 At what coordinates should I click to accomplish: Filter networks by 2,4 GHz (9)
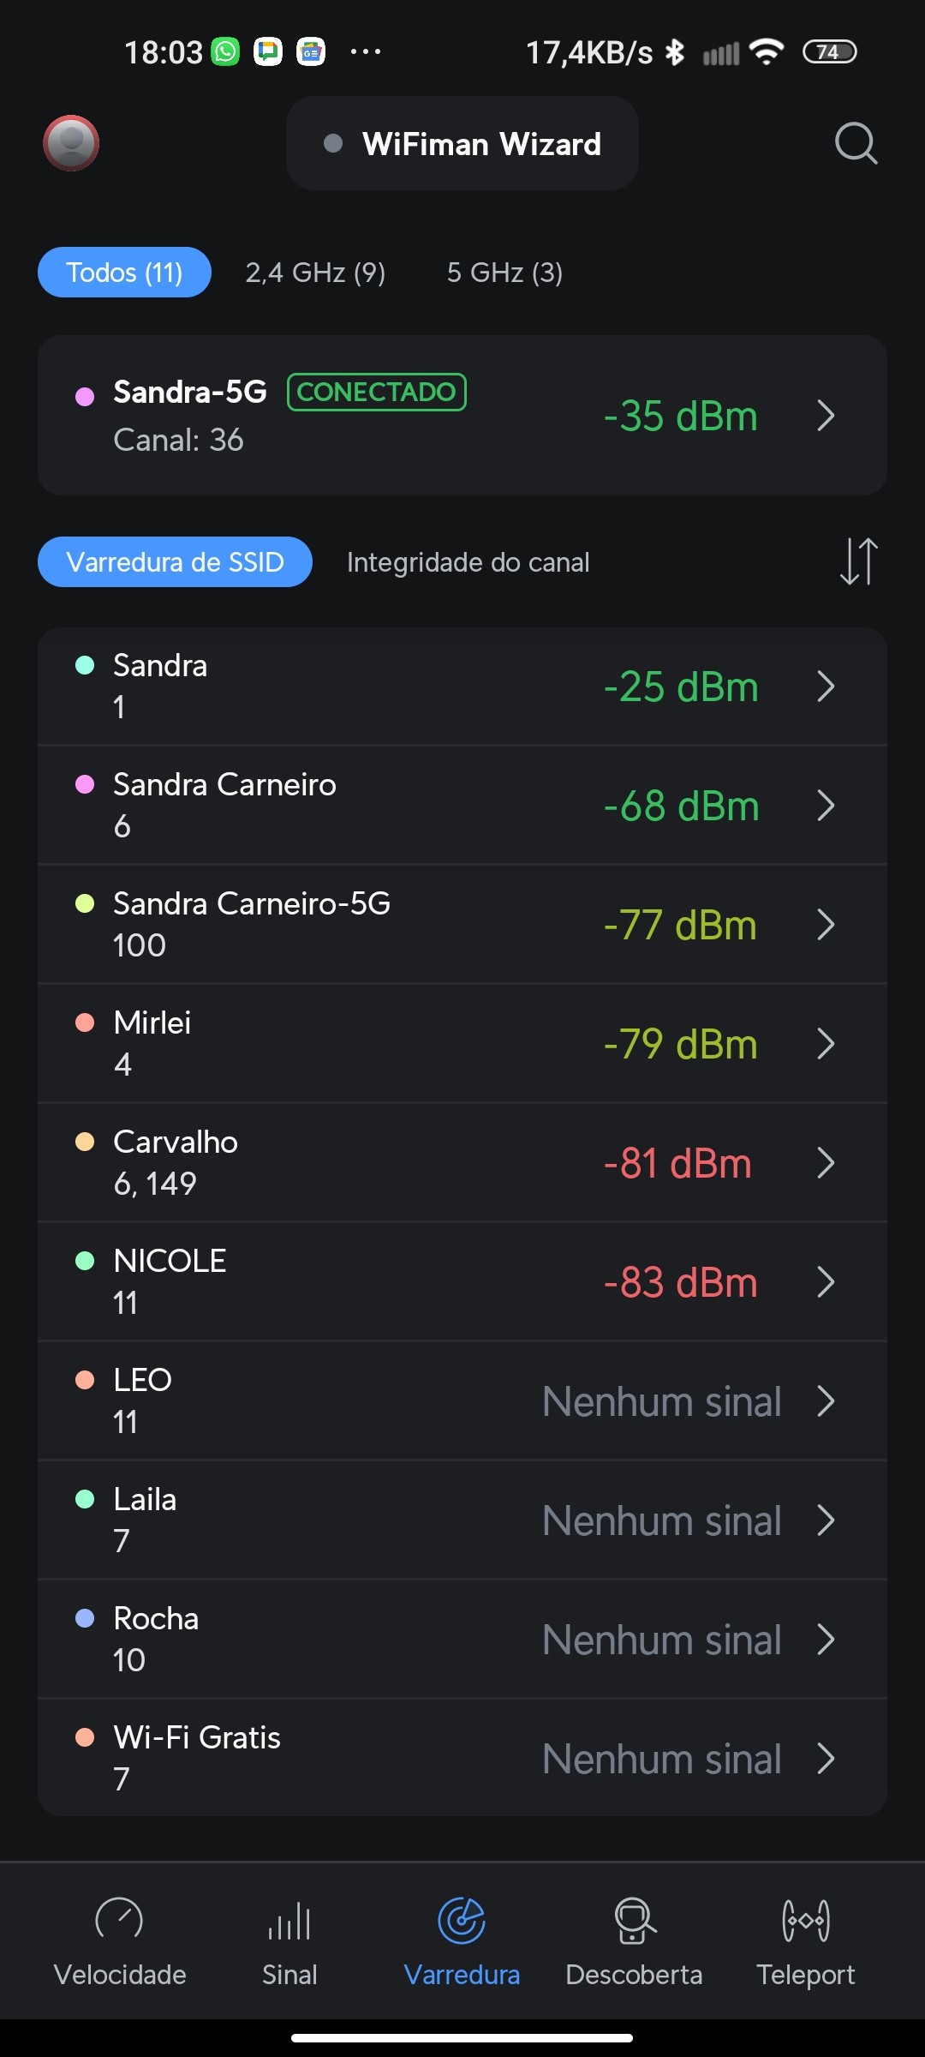click(x=315, y=273)
